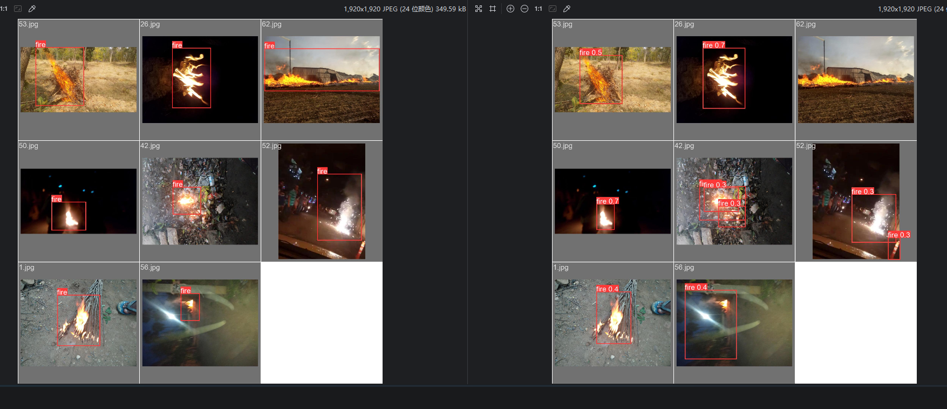
Task: Click the "fire" label on left 62.jpg
Action: coord(270,46)
